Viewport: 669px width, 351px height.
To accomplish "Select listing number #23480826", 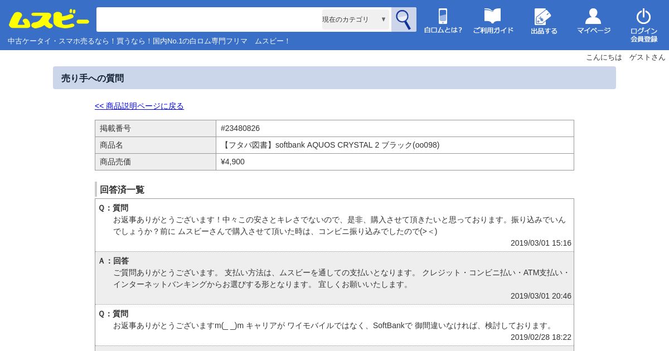I will 395,128.
